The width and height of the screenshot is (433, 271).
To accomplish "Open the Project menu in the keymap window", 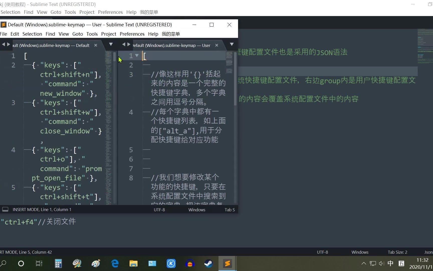I will tap(109, 34).
